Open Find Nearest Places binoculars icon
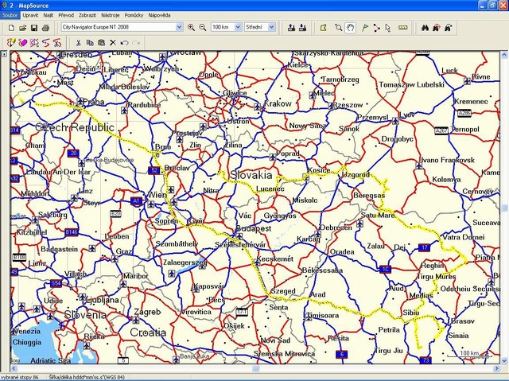The width and height of the screenshot is (509, 381). point(437,28)
